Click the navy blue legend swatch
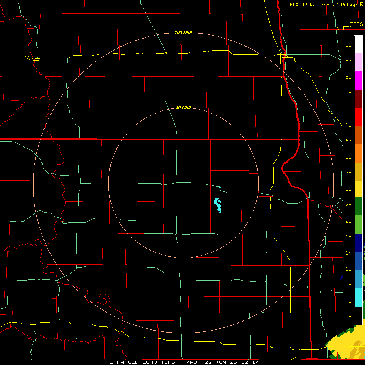The width and height of the screenshot is (365, 365). point(358,243)
